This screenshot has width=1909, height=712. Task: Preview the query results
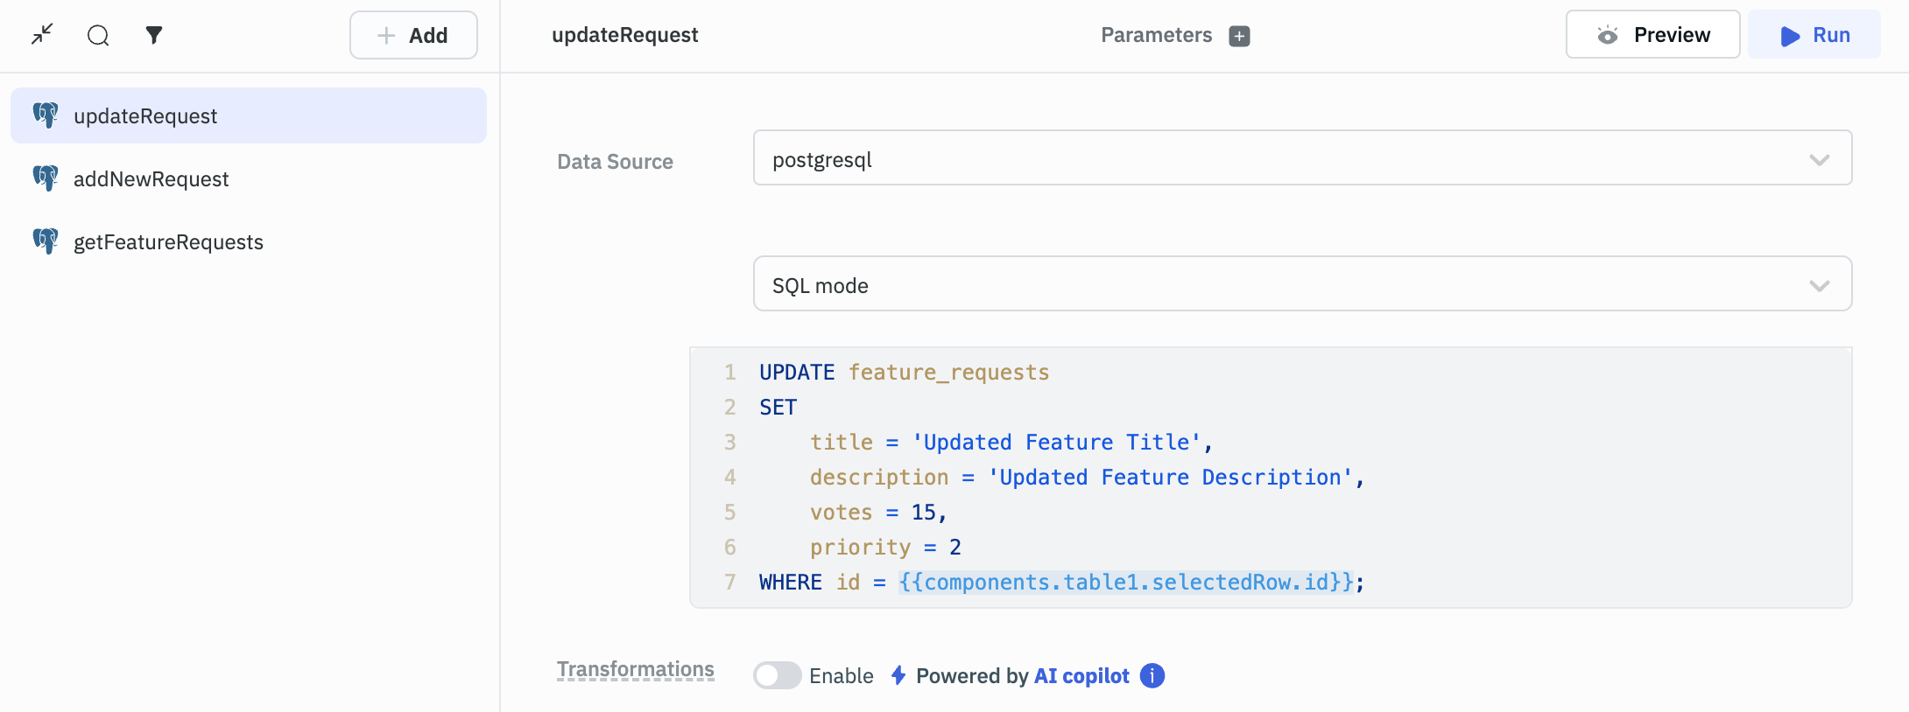tap(1652, 35)
